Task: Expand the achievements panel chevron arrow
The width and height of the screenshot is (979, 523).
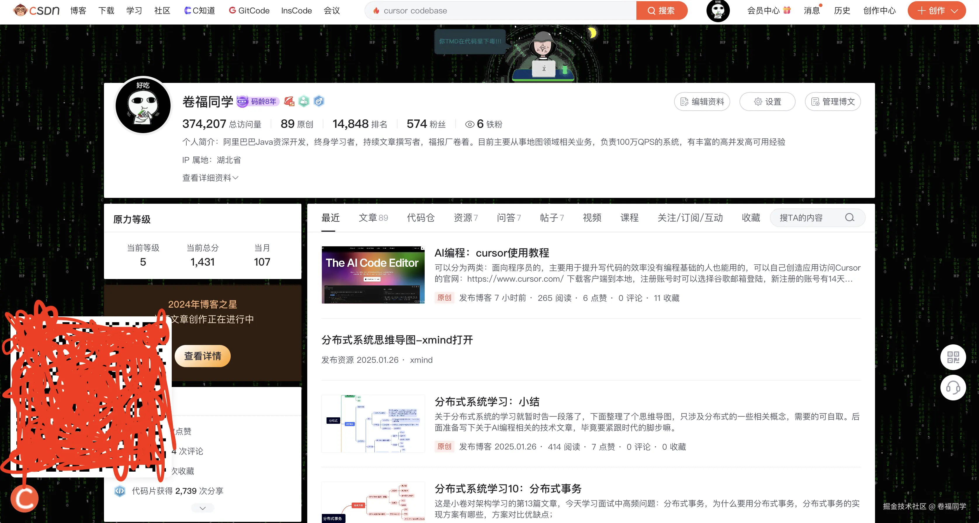Action: click(x=202, y=508)
